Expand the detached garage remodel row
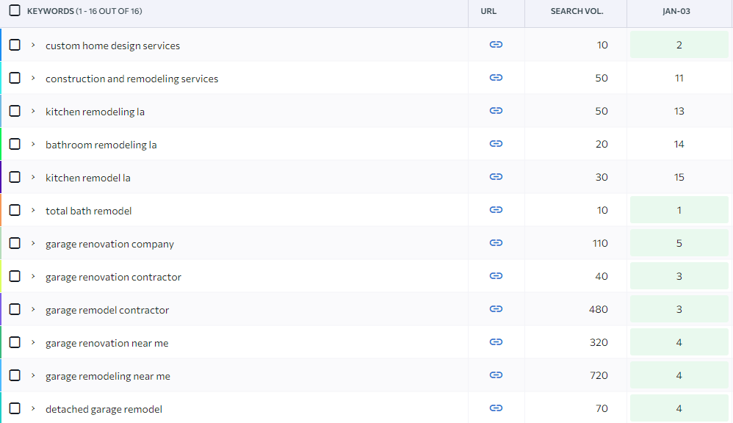This screenshot has height=423, width=733. pos(33,408)
